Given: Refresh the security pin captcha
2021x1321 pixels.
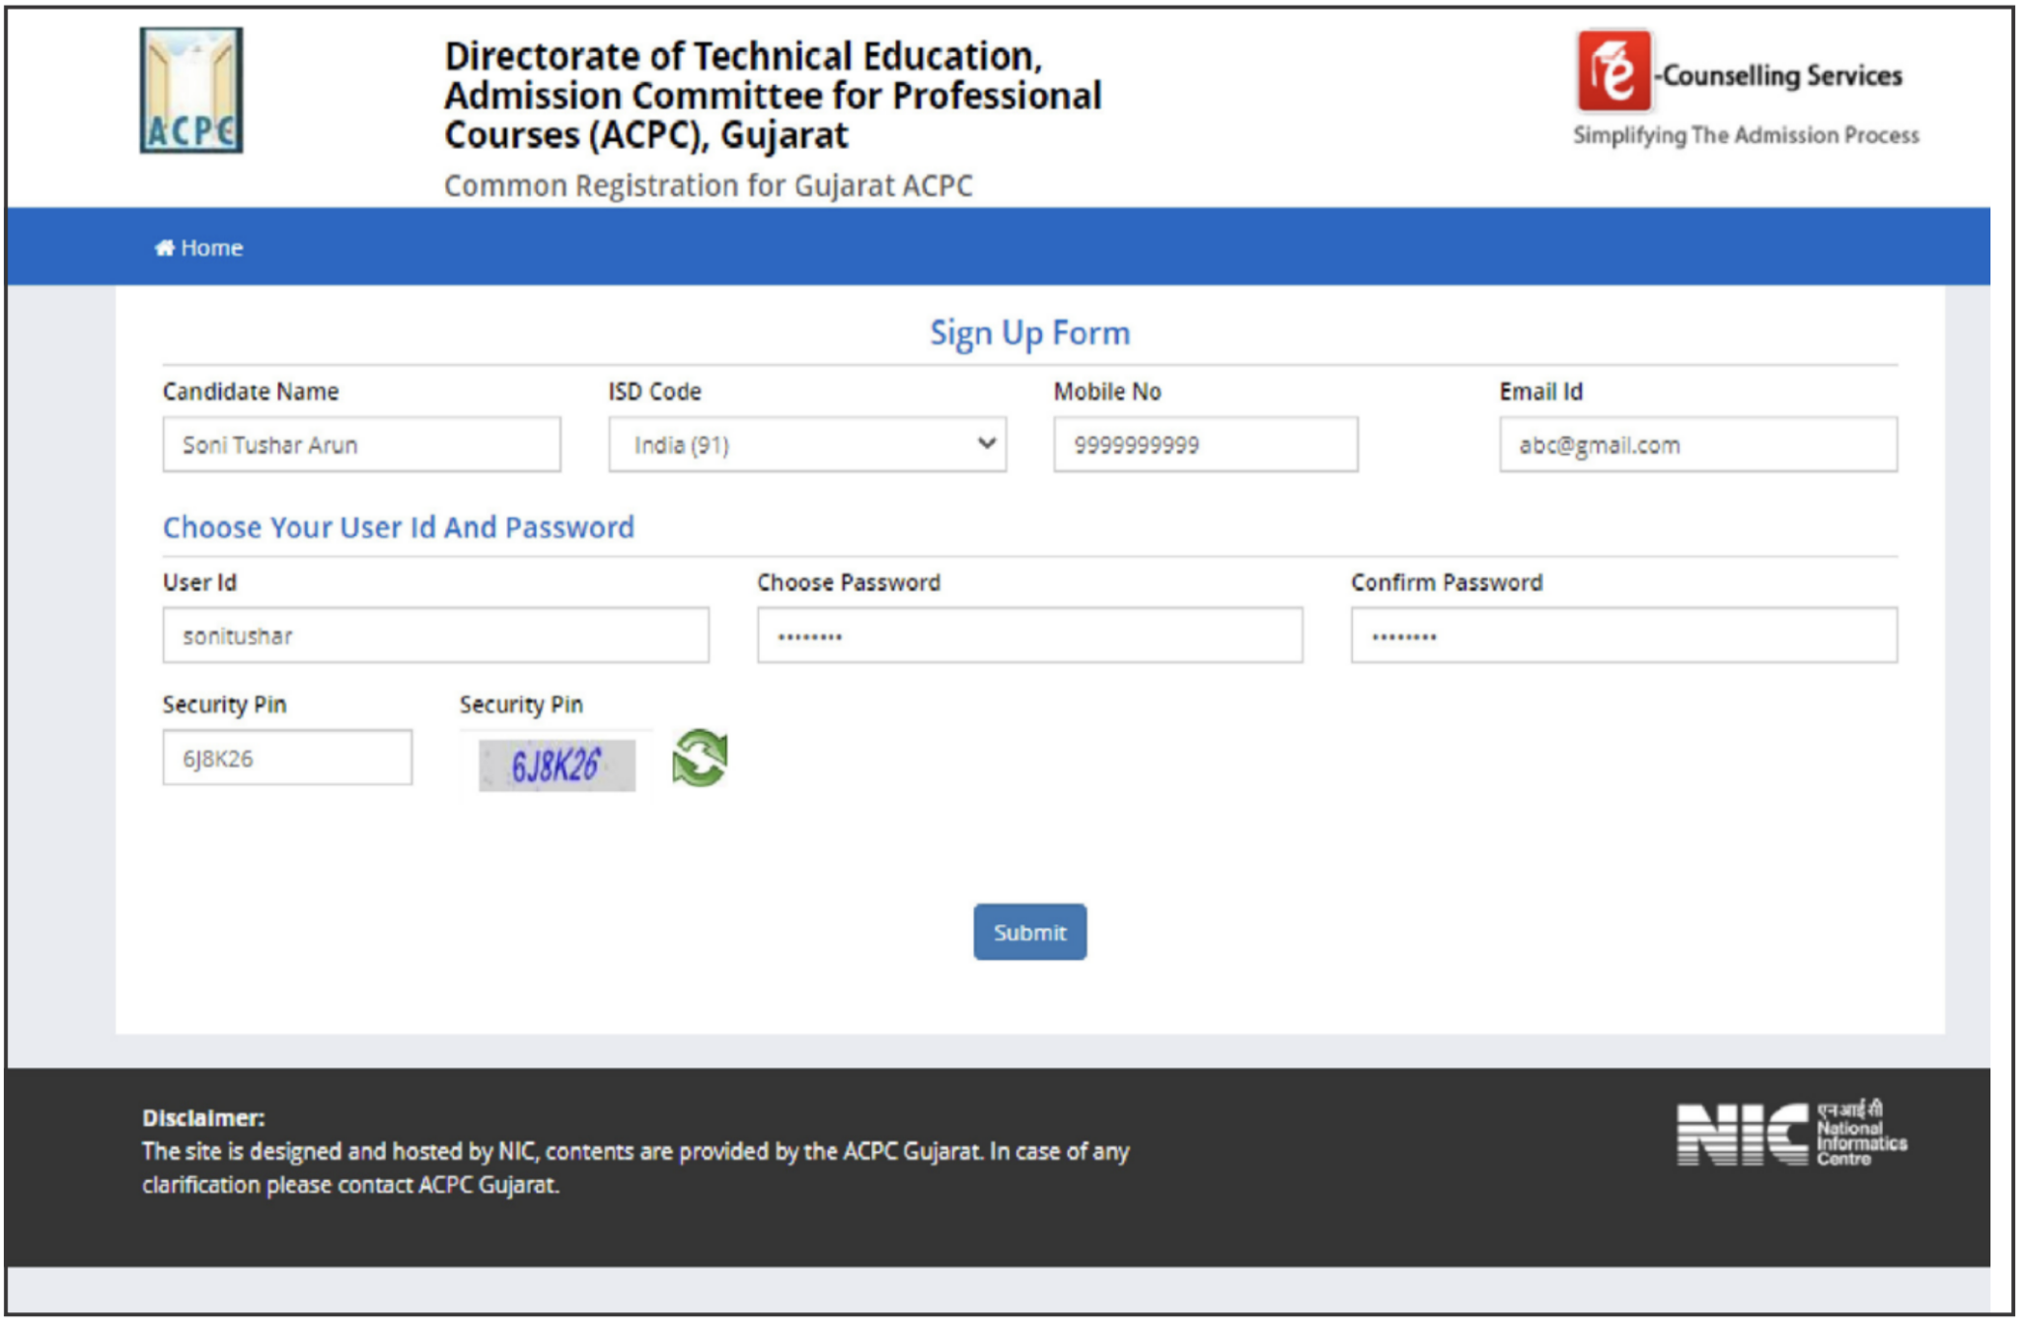Looking at the screenshot, I should [x=700, y=758].
